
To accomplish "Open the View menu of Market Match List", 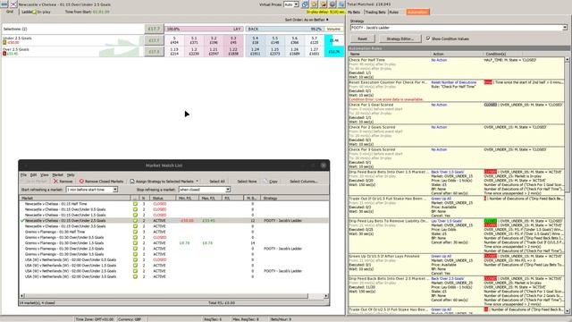I will [44, 175].
